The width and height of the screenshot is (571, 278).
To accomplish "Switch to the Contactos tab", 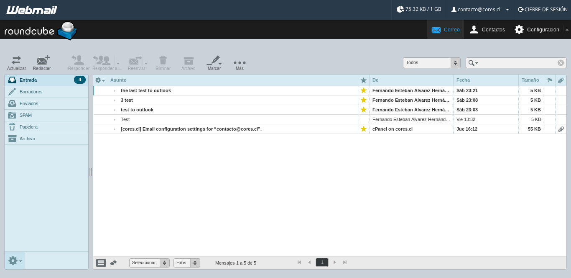I will click(487, 29).
